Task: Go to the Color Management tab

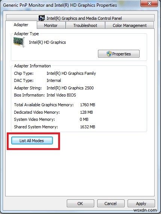Action: [x=129, y=25]
